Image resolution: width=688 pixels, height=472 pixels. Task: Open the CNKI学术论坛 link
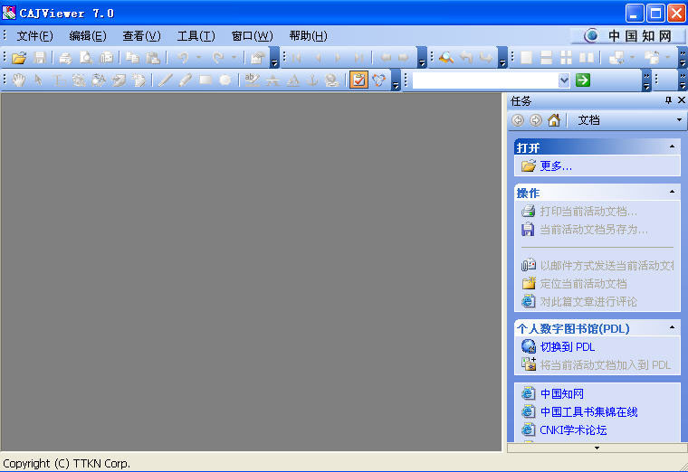(x=573, y=430)
